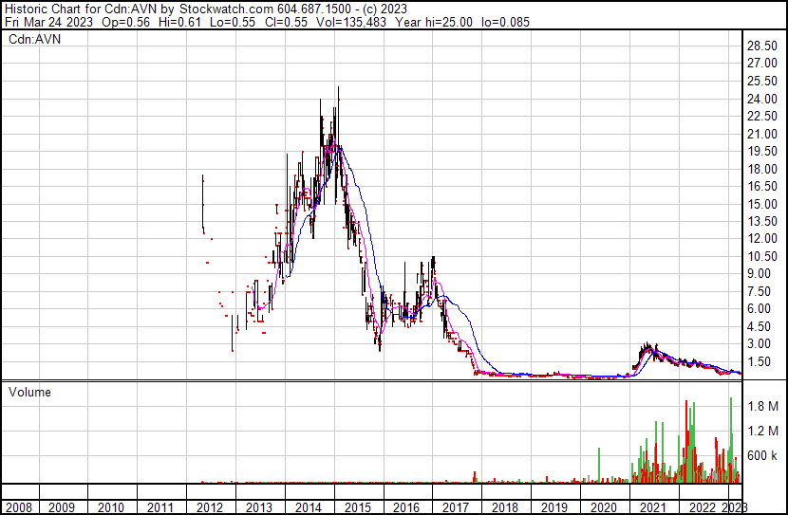Click the 1.2 M volume axis label
Viewport: 788px width, 515px height.
762,431
